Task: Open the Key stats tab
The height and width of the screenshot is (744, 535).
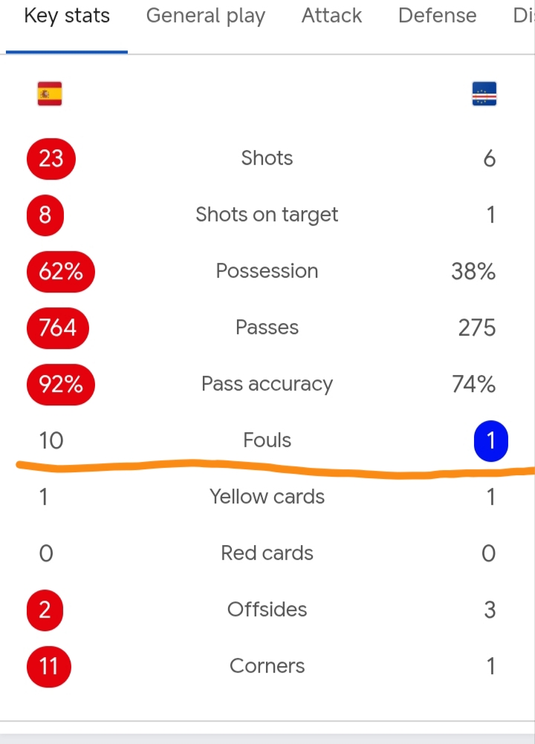Action: tap(67, 16)
